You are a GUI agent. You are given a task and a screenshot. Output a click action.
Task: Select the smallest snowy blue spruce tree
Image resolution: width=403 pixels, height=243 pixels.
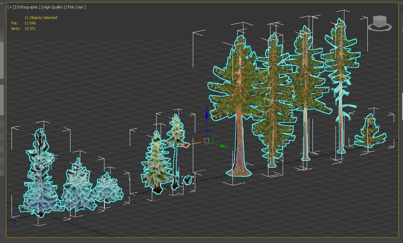click(x=108, y=188)
